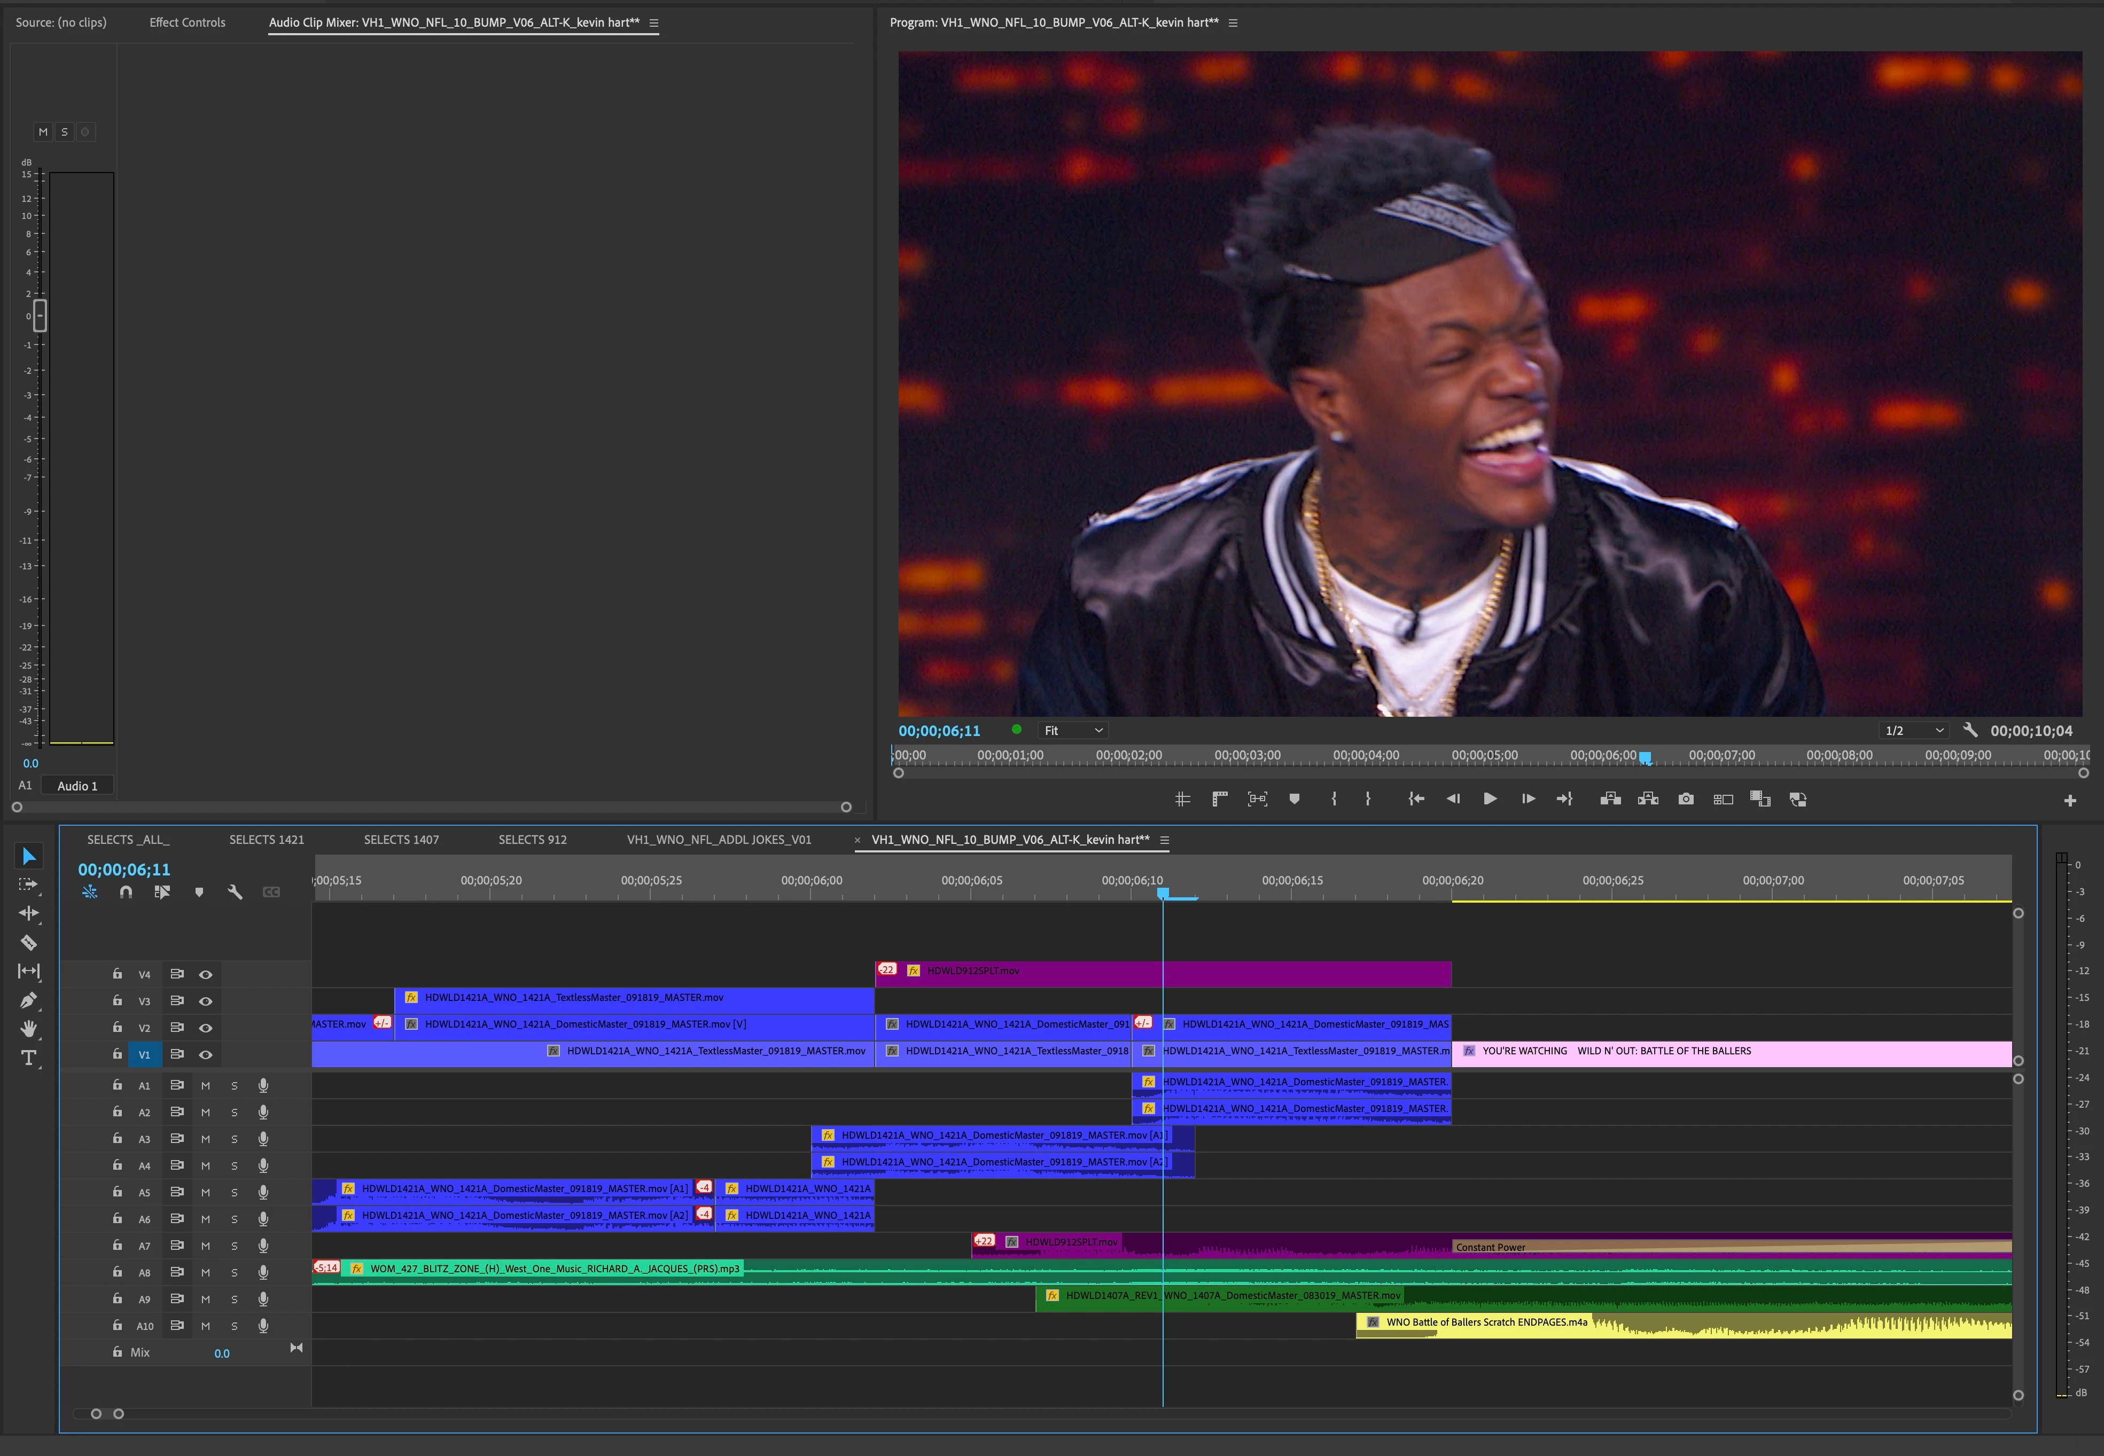
Task: Select the Hand tool
Action: 28,1029
